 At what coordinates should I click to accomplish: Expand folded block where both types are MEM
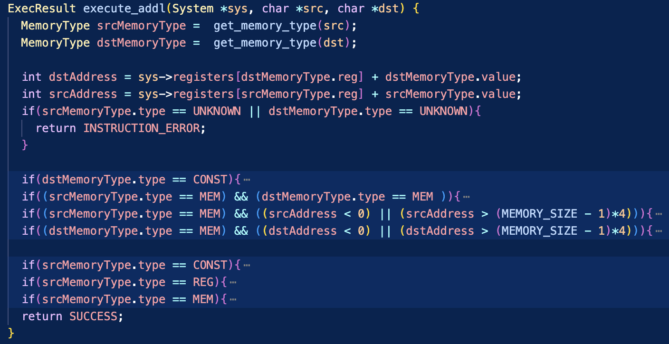tap(466, 197)
